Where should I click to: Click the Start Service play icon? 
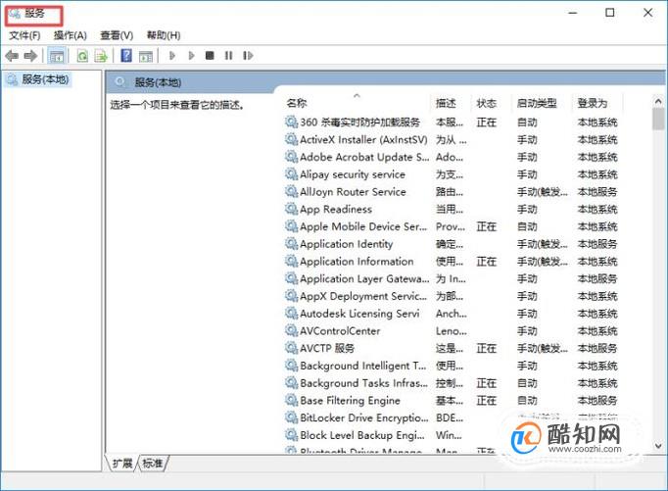(x=172, y=56)
